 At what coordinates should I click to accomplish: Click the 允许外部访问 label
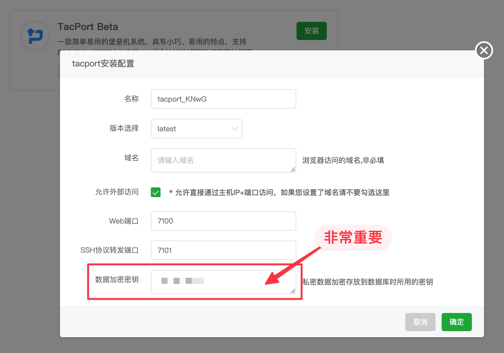tap(117, 192)
